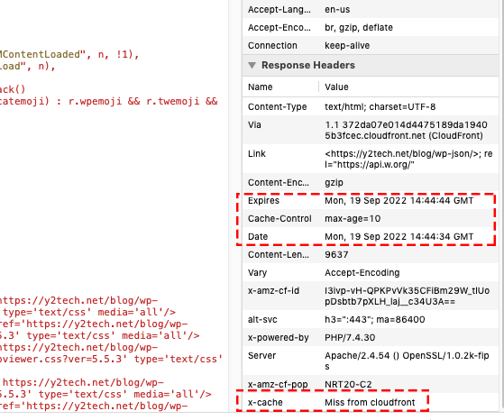Click the x-cache Miss from cloudfront row
This screenshot has height=420, width=504.
point(371,402)
